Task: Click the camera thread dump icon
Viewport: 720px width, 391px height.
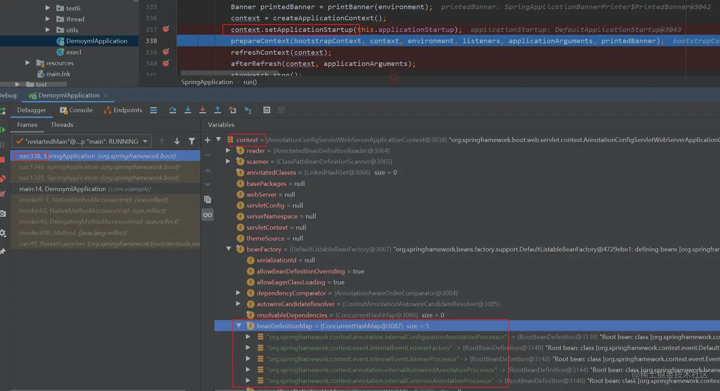Action: point(2,214)
